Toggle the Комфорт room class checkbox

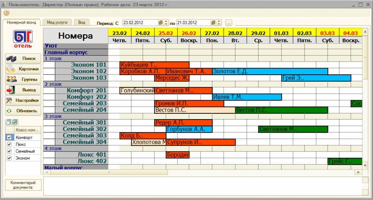9,137
